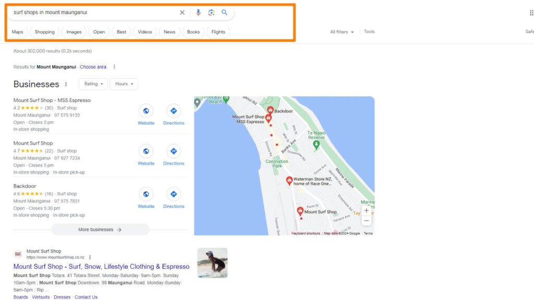Open Website for Backdoor surf shop
534x300 pixels.
(146, 198)
